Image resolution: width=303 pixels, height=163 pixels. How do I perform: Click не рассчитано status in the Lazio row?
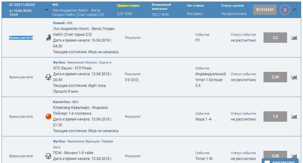[243, 80]
